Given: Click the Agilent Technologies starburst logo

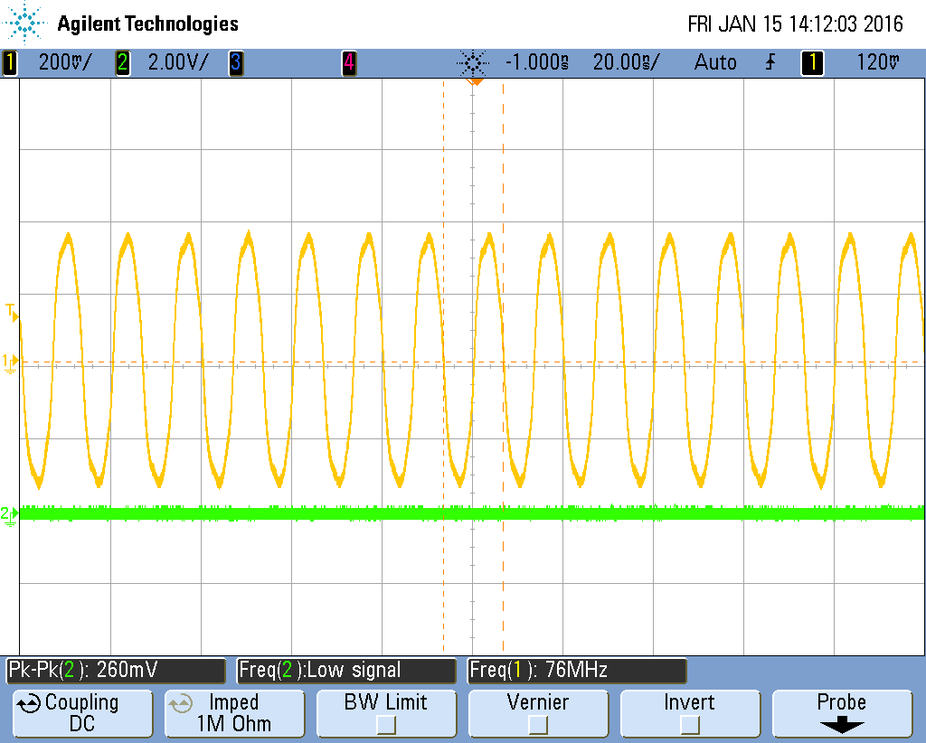Looking at the screenshot, I should click(x=24, y=24).
